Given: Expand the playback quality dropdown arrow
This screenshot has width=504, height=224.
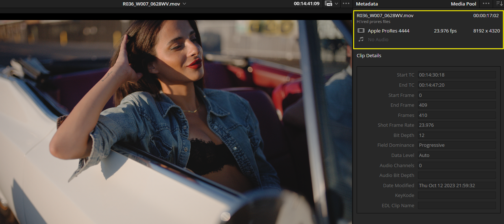Looking at the screenshot, I should pos(336,4).
